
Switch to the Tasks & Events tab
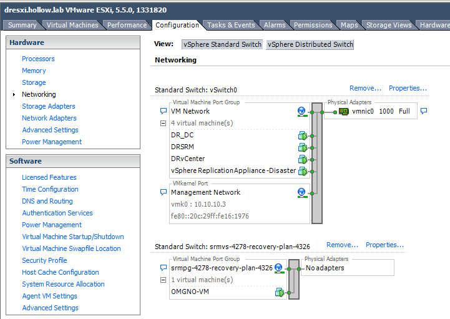pos(231,25)
